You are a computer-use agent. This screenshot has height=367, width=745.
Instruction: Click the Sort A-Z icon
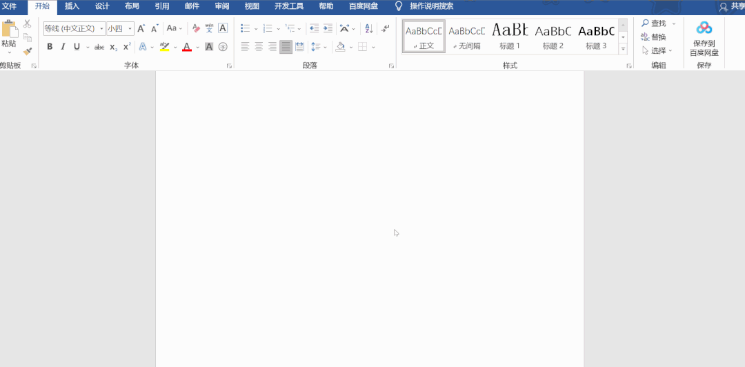click(368, 28)
